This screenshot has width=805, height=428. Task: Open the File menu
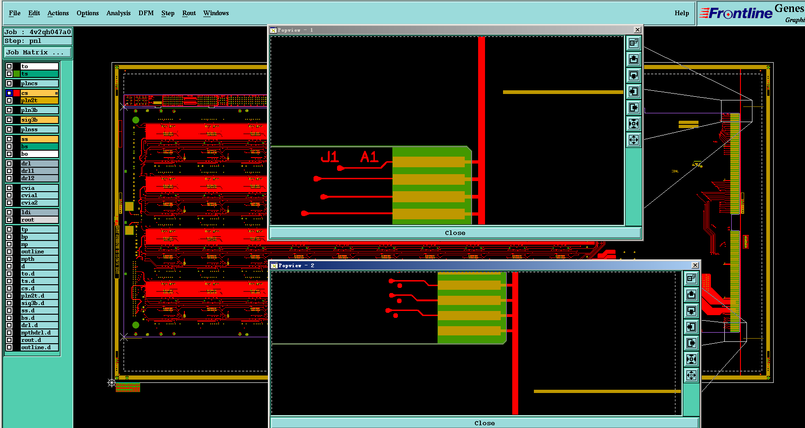click(15, 13)
